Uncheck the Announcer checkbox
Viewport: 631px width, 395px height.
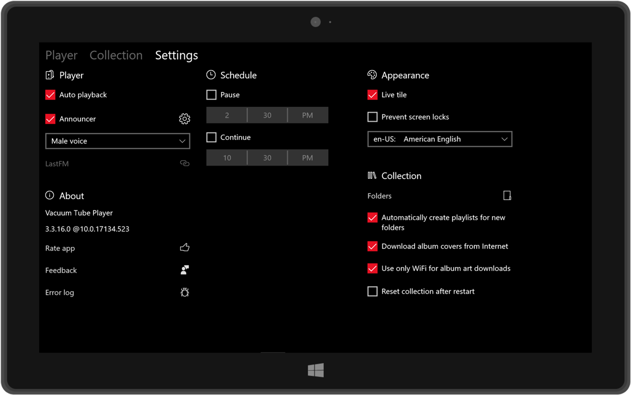coord(50,119)
